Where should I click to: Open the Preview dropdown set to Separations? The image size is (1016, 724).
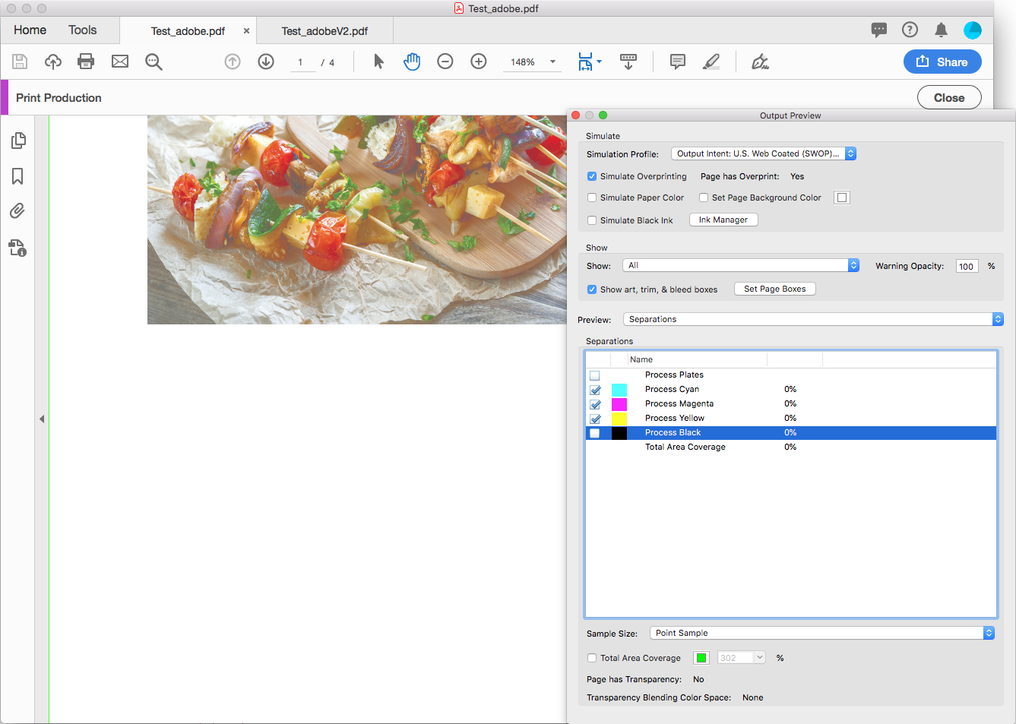click(x=813, y=319)
